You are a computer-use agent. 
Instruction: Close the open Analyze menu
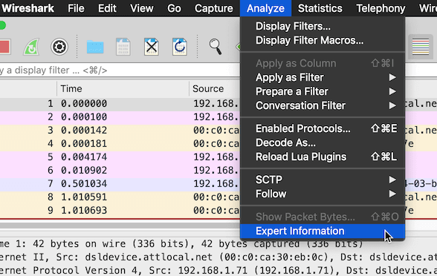(265, 8)
